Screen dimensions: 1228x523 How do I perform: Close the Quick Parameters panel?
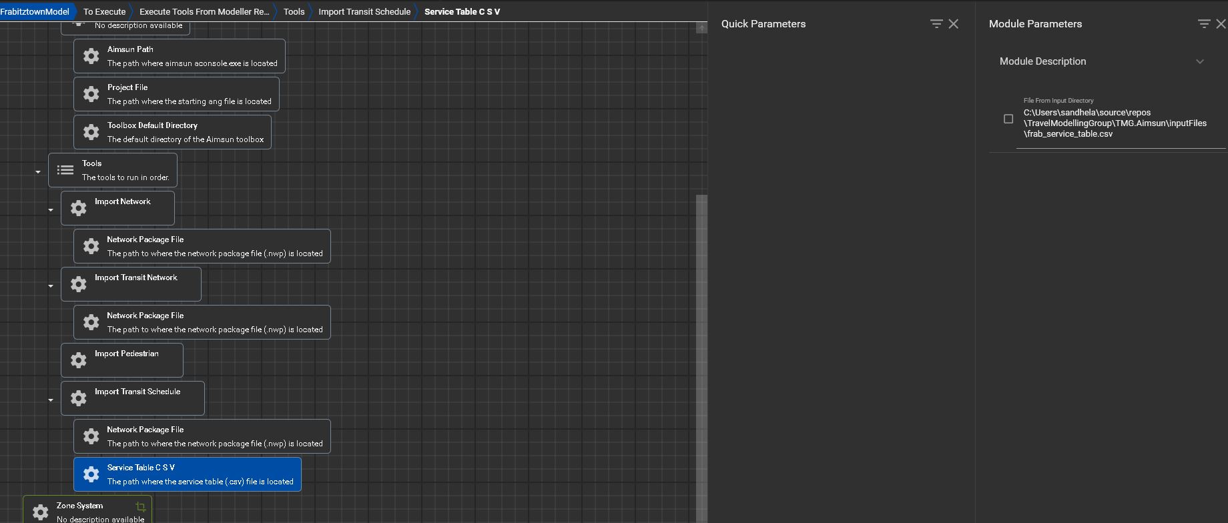(x=954, y=24)
